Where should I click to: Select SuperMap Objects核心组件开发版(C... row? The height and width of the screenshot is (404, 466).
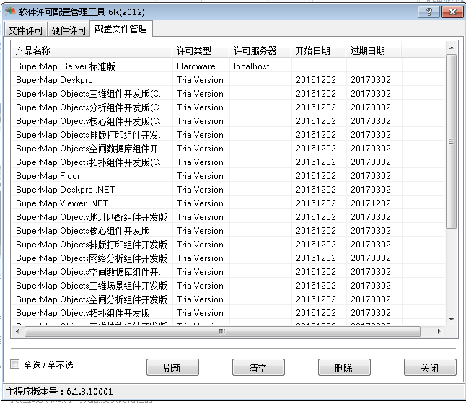tap(228, 120)
